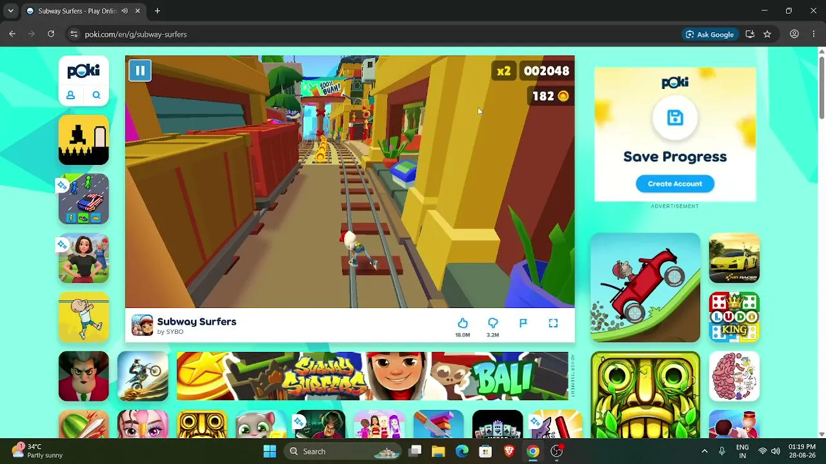Bookmark this page with the star

(x=767, y=34)
